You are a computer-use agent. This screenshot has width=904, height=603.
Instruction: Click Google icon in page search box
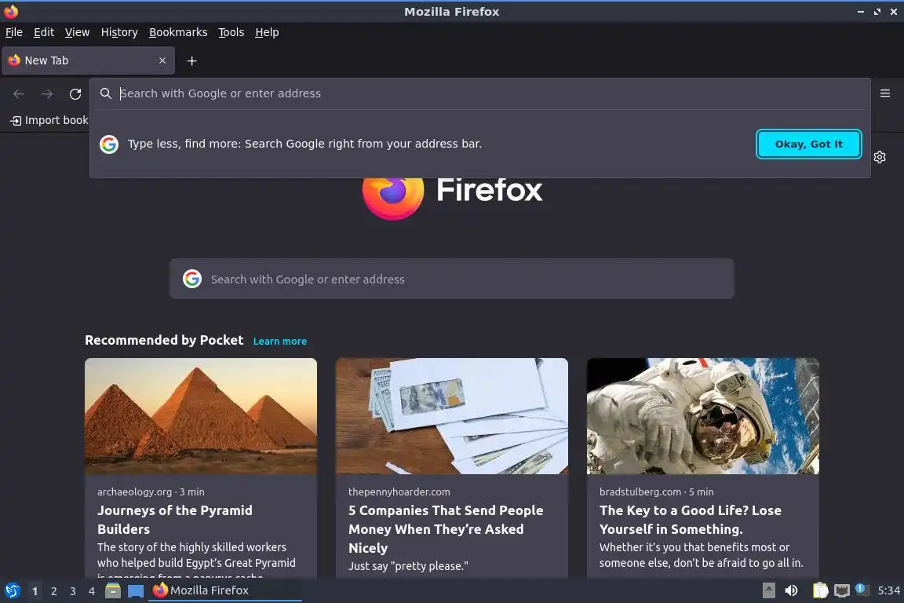pos(192,279)
